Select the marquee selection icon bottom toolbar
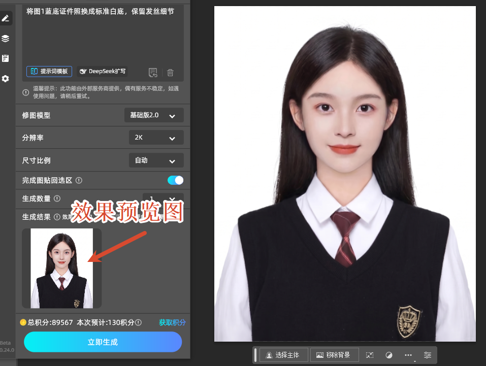Image resolution: width=486 pixels, height=366 pixels. point(369,355)
